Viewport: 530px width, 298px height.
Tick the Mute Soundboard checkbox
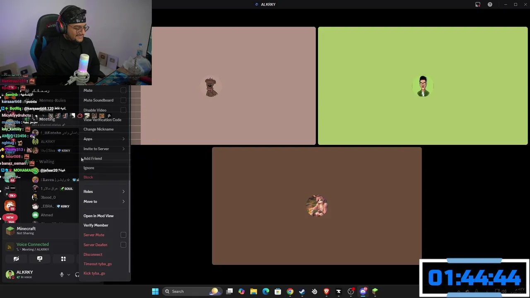pos(123,100)
